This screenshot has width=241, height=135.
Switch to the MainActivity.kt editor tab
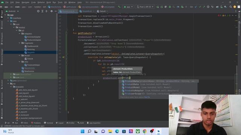pos(68,11)
